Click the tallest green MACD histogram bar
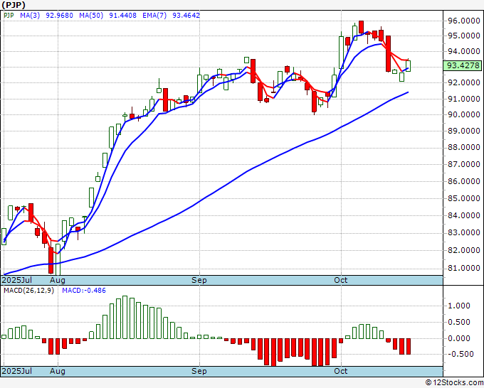The width and height of the screenshot is (484, 388). coord(125,317)
